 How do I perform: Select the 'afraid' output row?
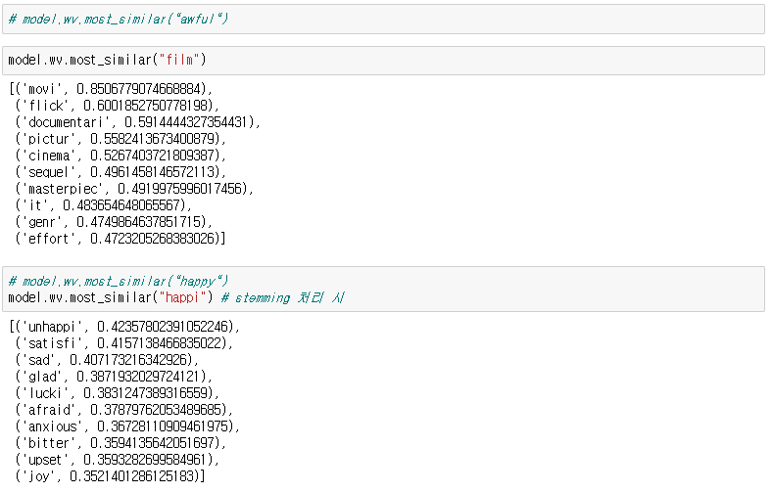(124, 410)
